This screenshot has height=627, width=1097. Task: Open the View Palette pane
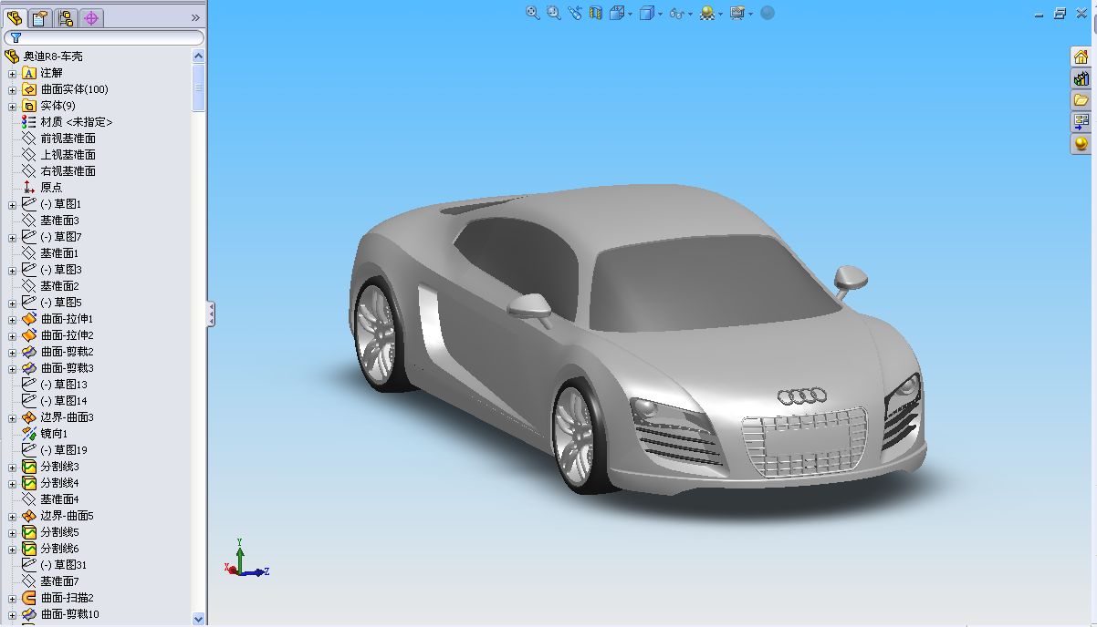click(x=1081, y=122)
